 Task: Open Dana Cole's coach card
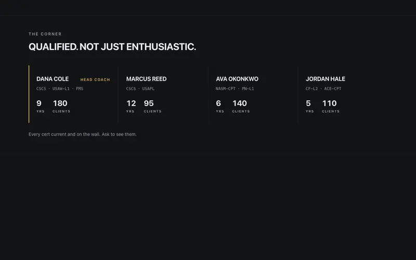click(x=73, y=94)
